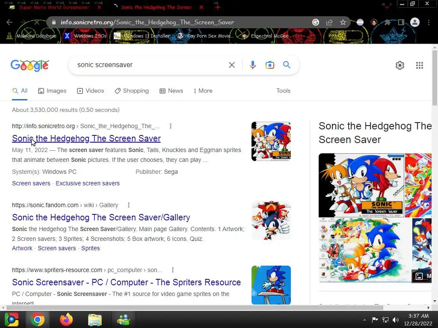438x328 pixels.
Task: Bookmark this page with the star icon
Action: click(x=343, y=22)
